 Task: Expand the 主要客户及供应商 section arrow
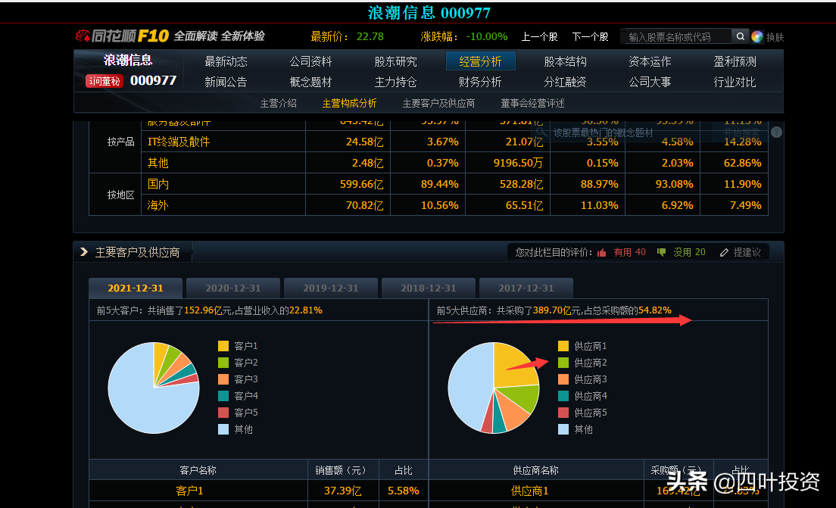point(84,251)
